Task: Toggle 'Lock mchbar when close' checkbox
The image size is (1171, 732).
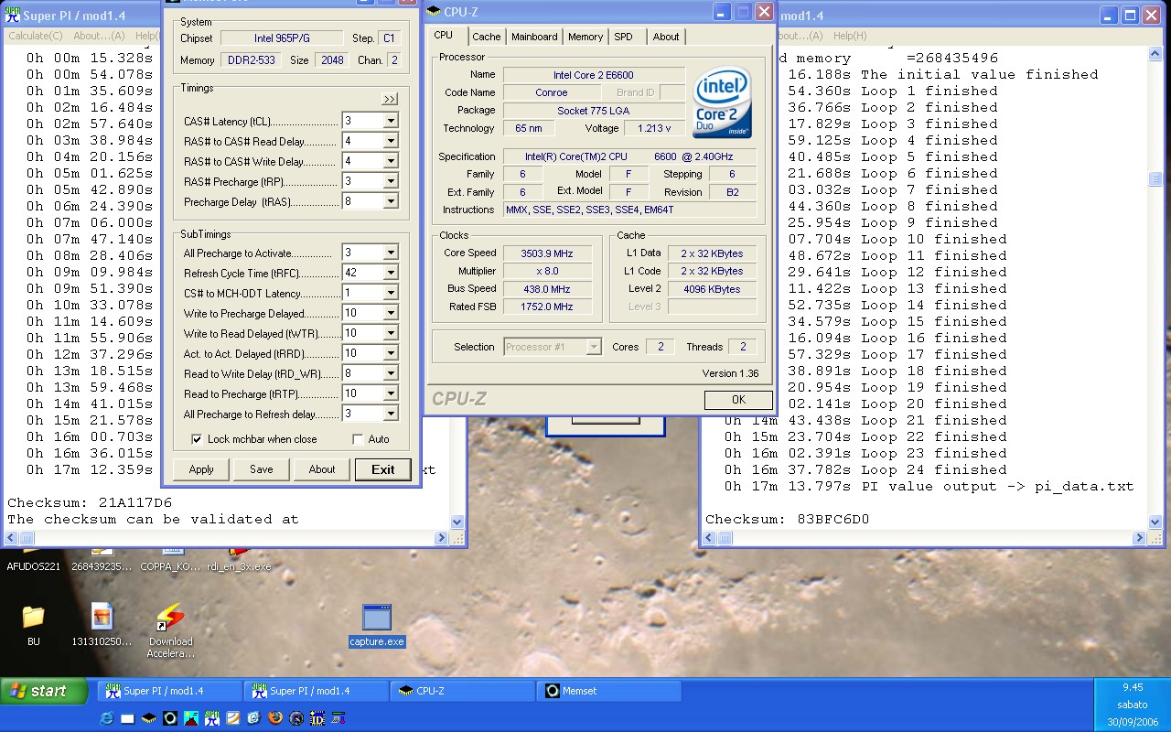Action: [x=197, y=439]
